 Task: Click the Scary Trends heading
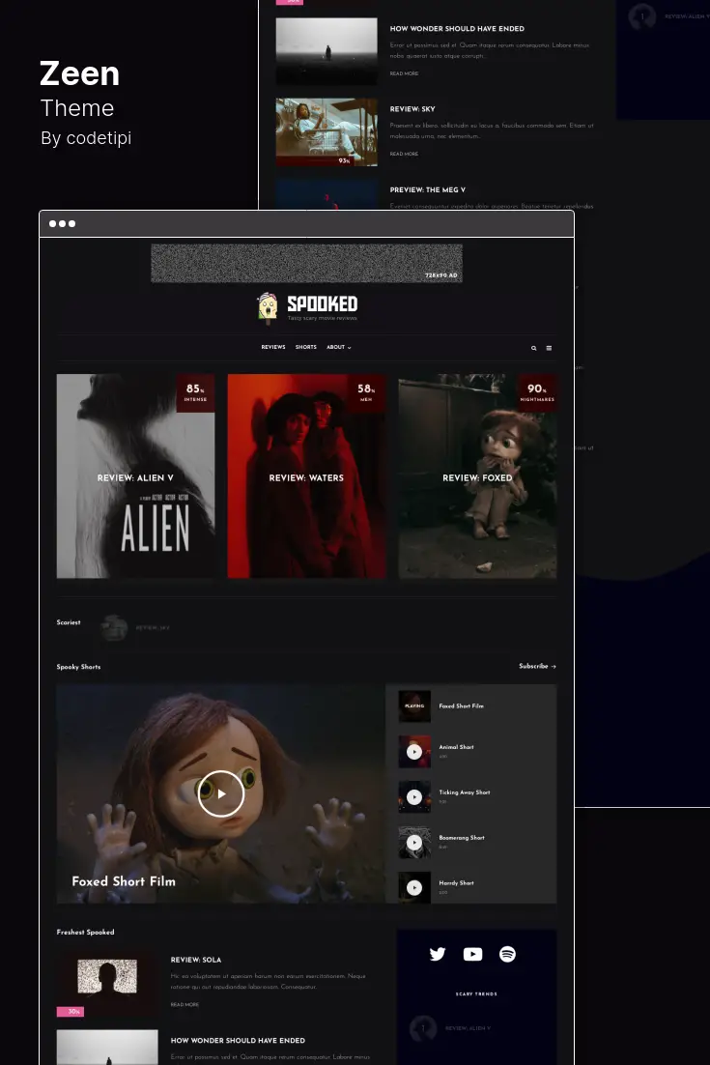pos(476,993)
